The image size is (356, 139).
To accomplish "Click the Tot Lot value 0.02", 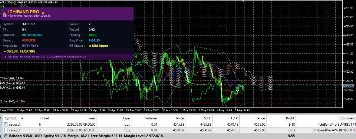I will [x=92, y=30].
